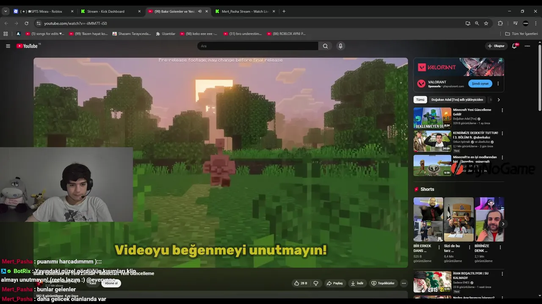Open the Valorant ad banner image
This screenshot has width=542, height=304.
(x=459, y=67)
